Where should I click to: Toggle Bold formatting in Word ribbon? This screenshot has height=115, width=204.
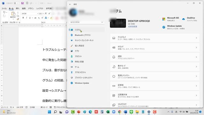[x=23, y=18]
